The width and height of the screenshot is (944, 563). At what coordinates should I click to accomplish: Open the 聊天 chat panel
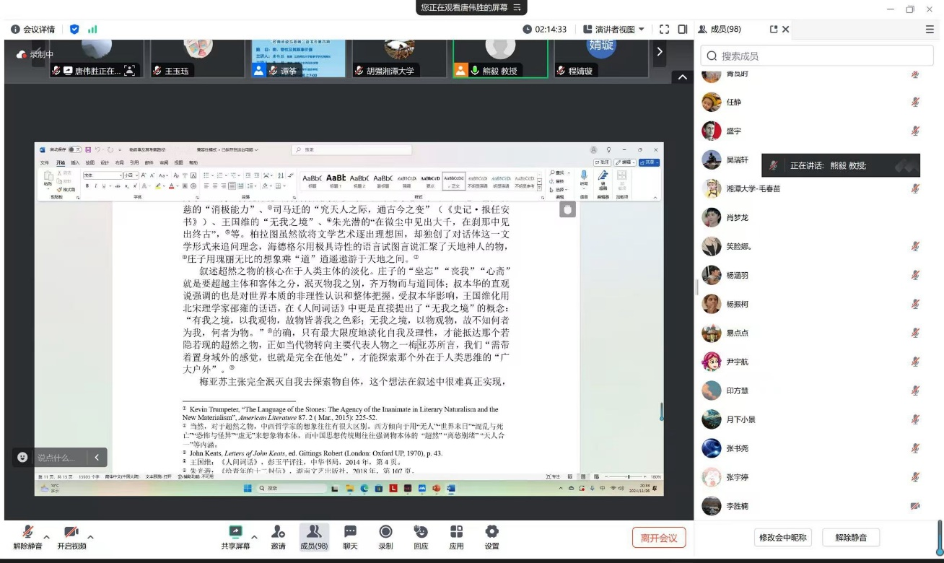click(350, 537)
